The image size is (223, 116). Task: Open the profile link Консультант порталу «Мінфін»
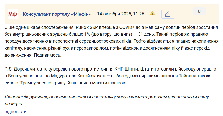coord(57,14)
